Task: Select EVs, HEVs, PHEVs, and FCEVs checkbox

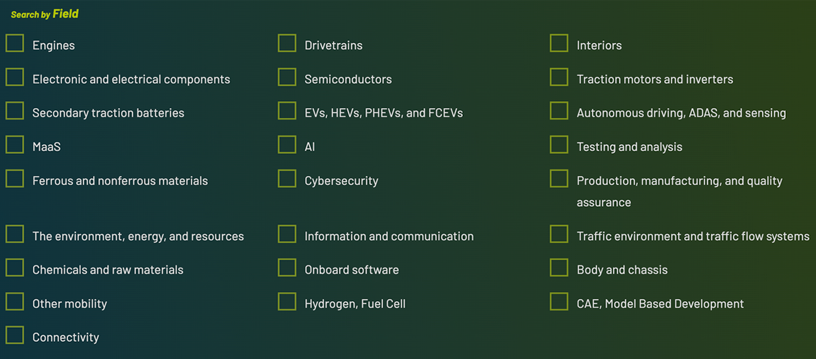Action: 287,111
